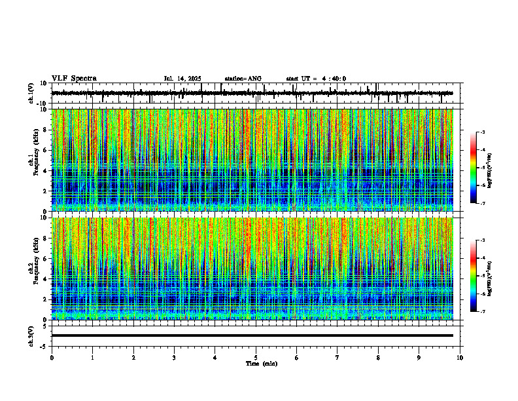The image size is (518, 401).
Task: Click time axis tick label "6"
Action: pos(296,358)
